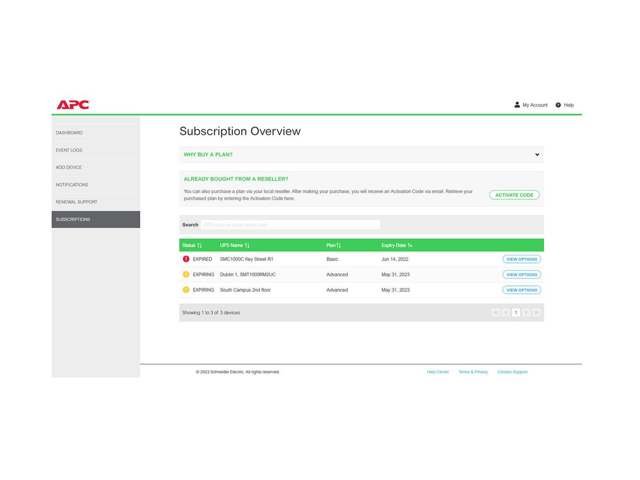
Task: Open the SUBSCRIPTIONS sidebar tab
Action: [73, 219]
